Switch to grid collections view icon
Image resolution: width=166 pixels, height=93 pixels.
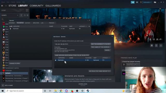point(27,10)
